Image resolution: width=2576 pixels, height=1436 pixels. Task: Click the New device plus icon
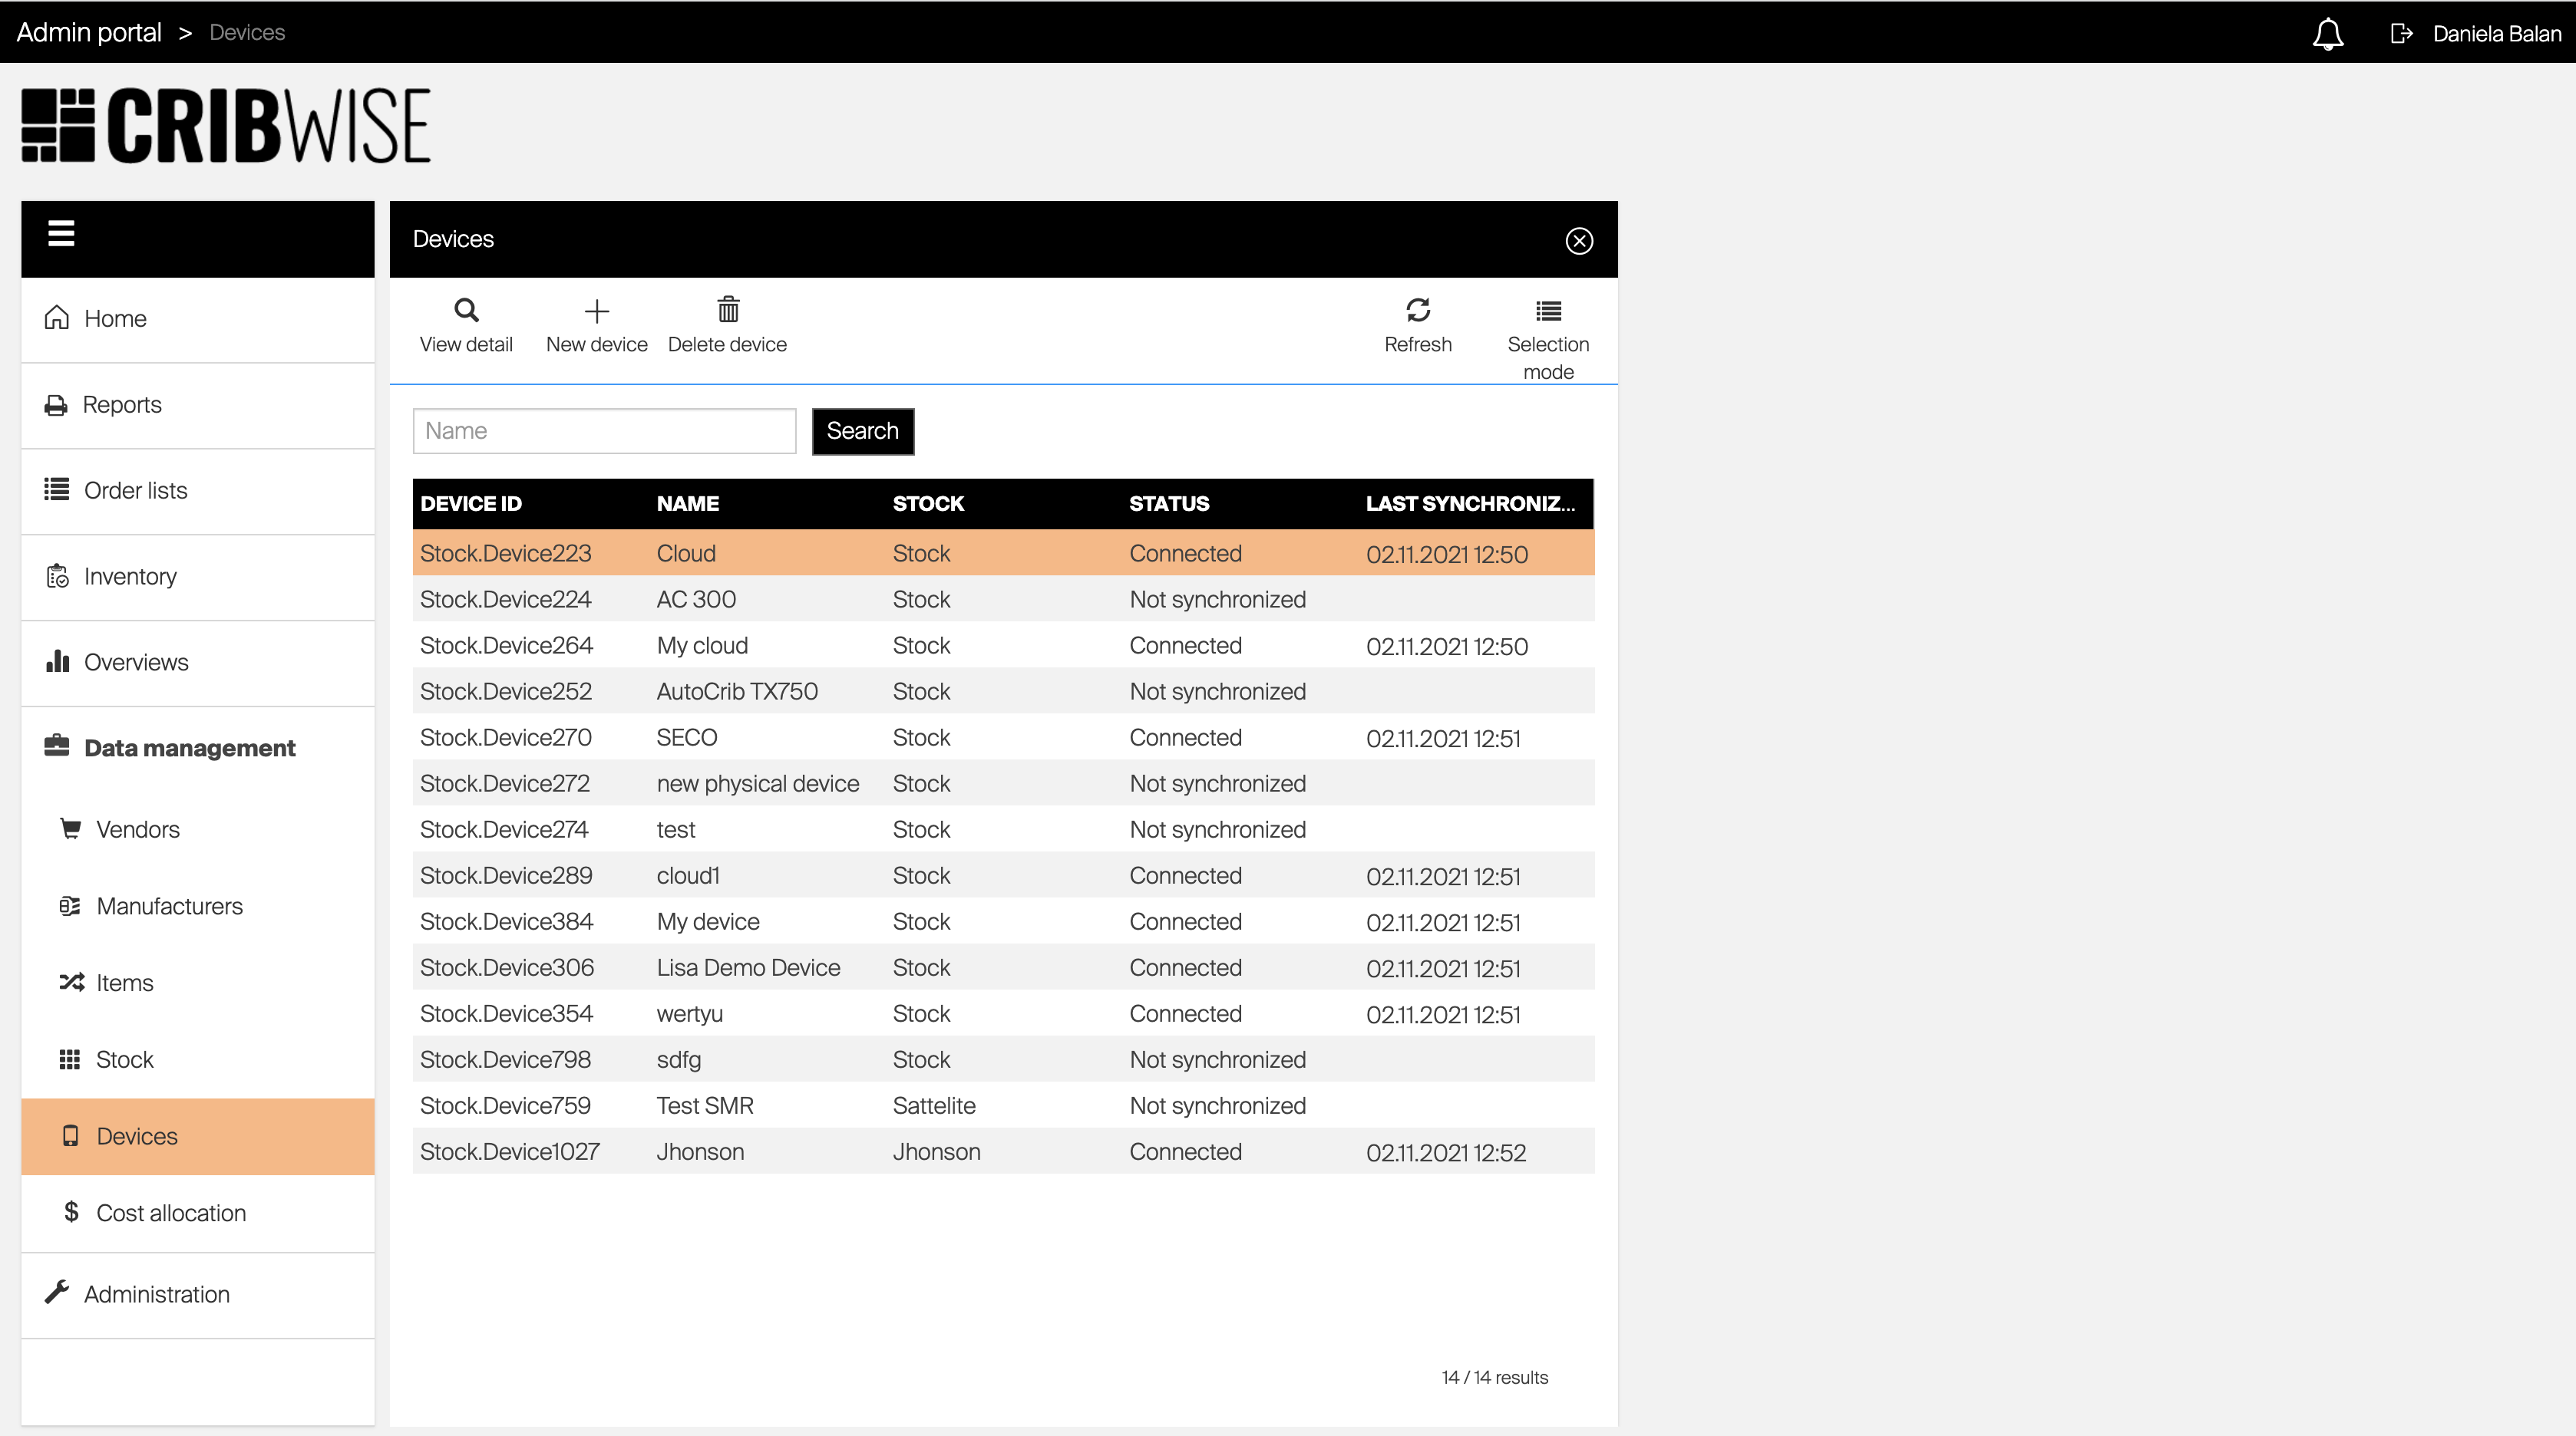click(596, 311)
